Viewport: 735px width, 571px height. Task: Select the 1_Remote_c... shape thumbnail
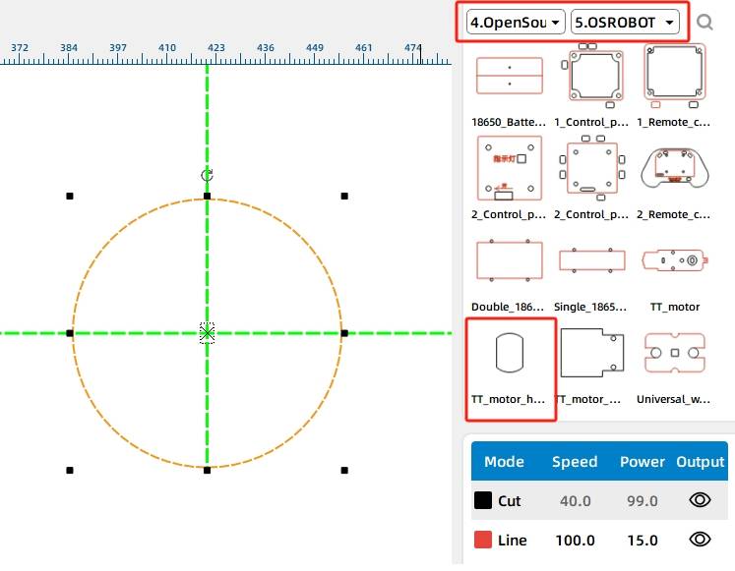(x=675, y=76)
